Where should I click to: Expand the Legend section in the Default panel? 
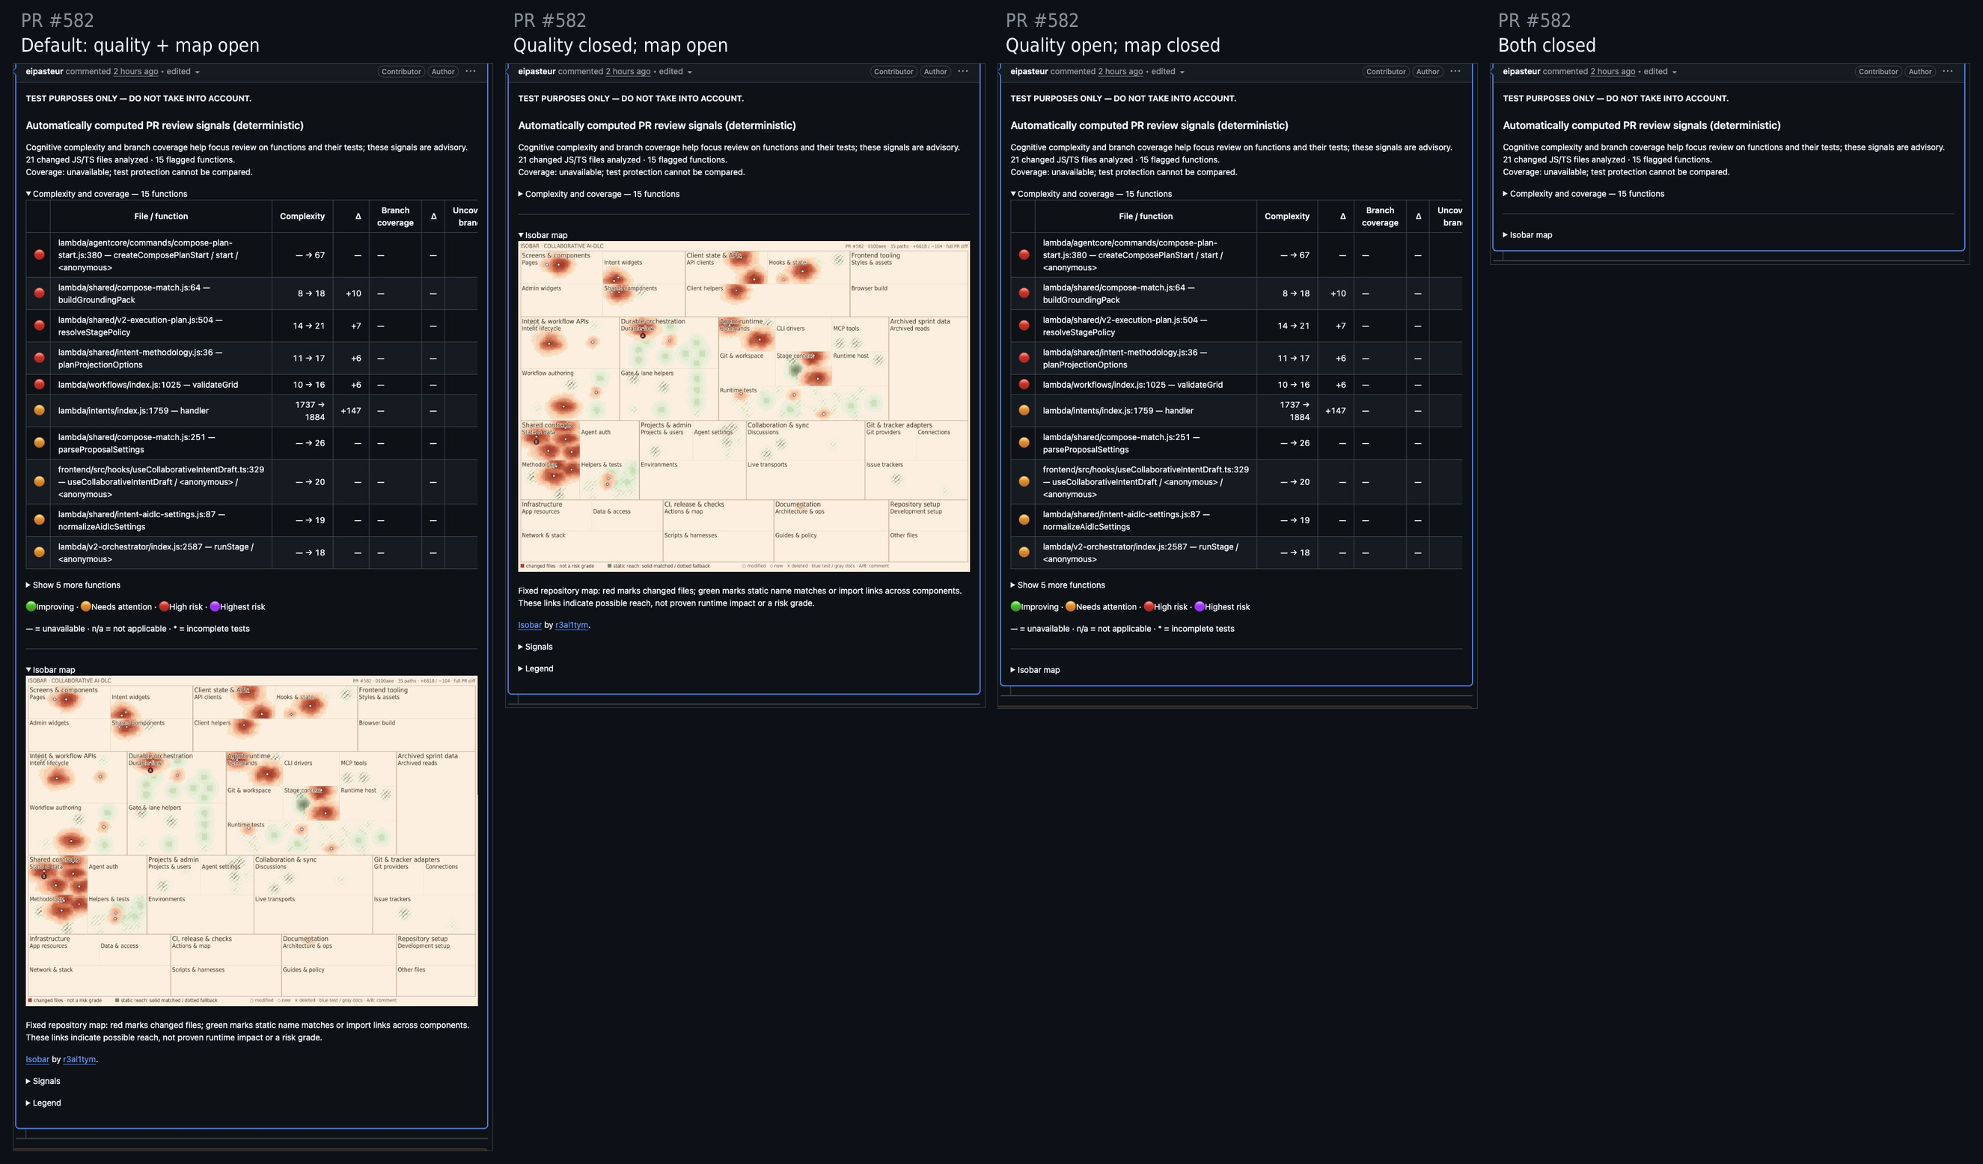43,1103
